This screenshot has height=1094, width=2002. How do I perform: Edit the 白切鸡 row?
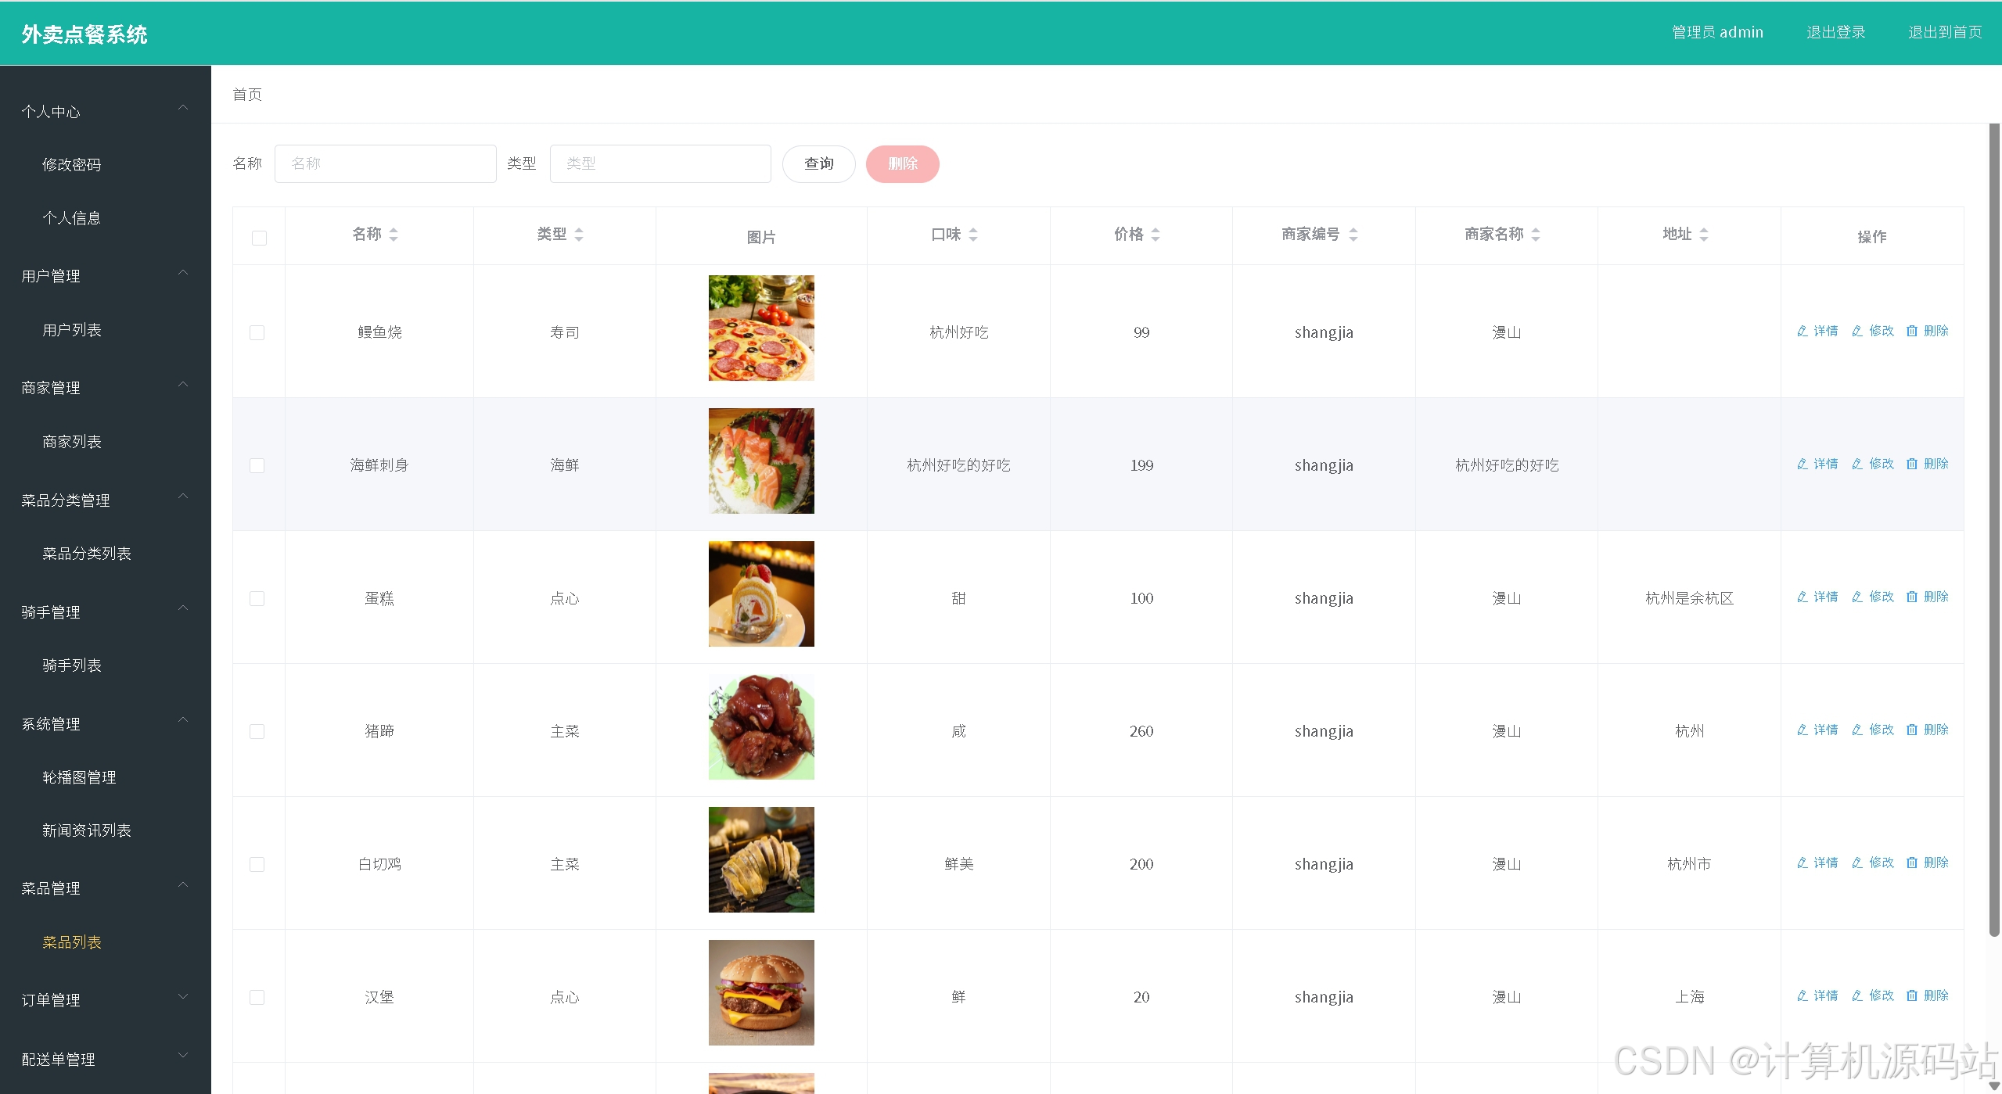pos(1872,863)
